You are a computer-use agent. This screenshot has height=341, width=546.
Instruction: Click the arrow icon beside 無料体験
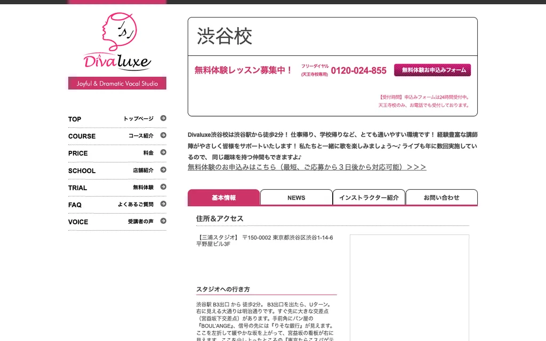click(x=163, y=187)
